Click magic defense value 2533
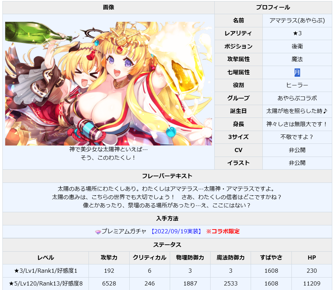 231,284
